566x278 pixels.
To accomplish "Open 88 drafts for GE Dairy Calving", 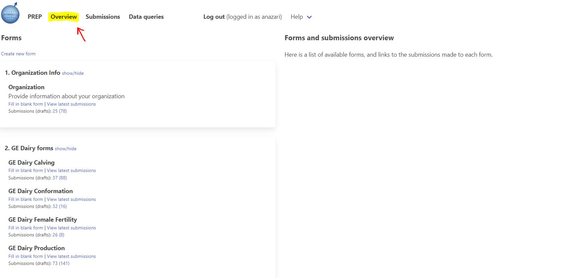I will coord(63,178).
